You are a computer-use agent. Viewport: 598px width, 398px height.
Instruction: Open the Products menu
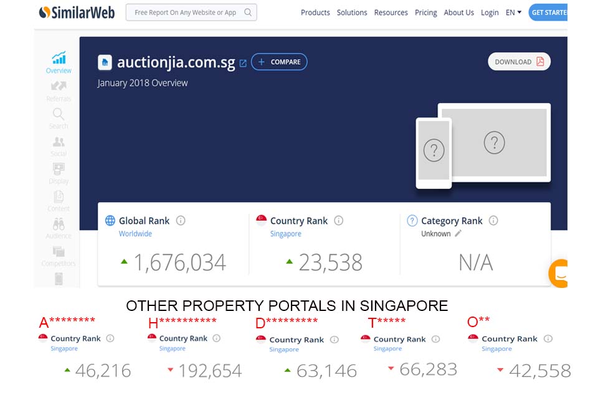pyautogui.click(x=315, y=12)
